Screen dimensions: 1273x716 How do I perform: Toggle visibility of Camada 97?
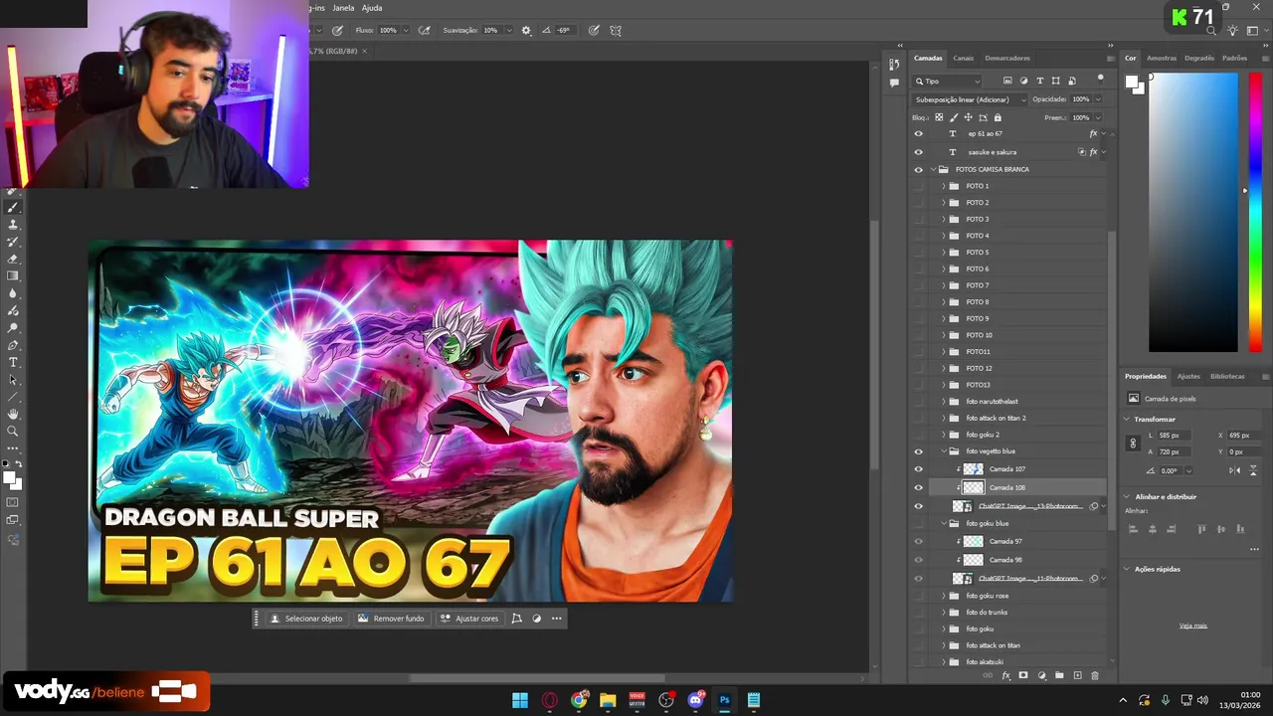pos(918,542)
